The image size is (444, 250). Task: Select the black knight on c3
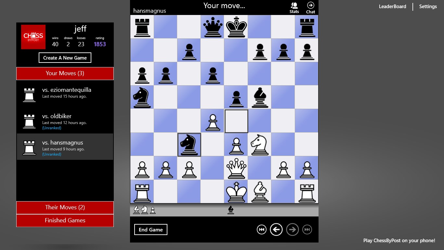189,145
